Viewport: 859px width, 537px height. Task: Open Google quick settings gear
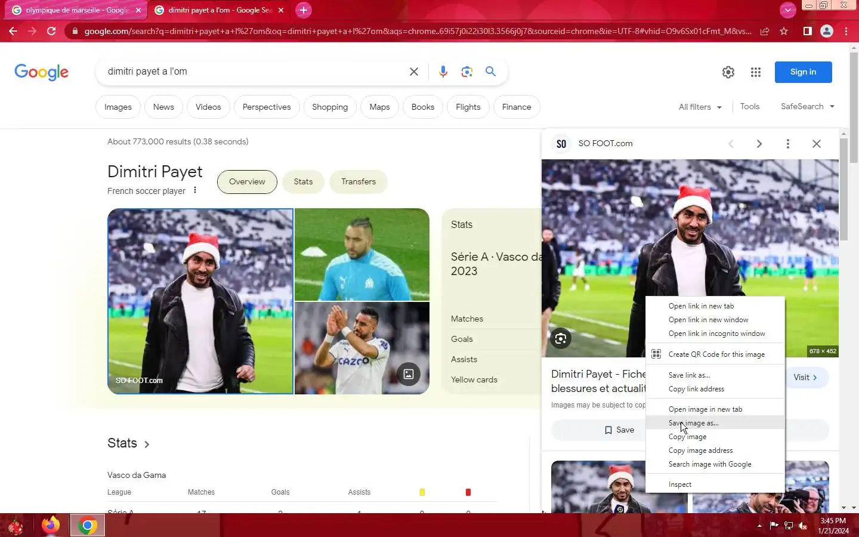(x=728, y=72)
